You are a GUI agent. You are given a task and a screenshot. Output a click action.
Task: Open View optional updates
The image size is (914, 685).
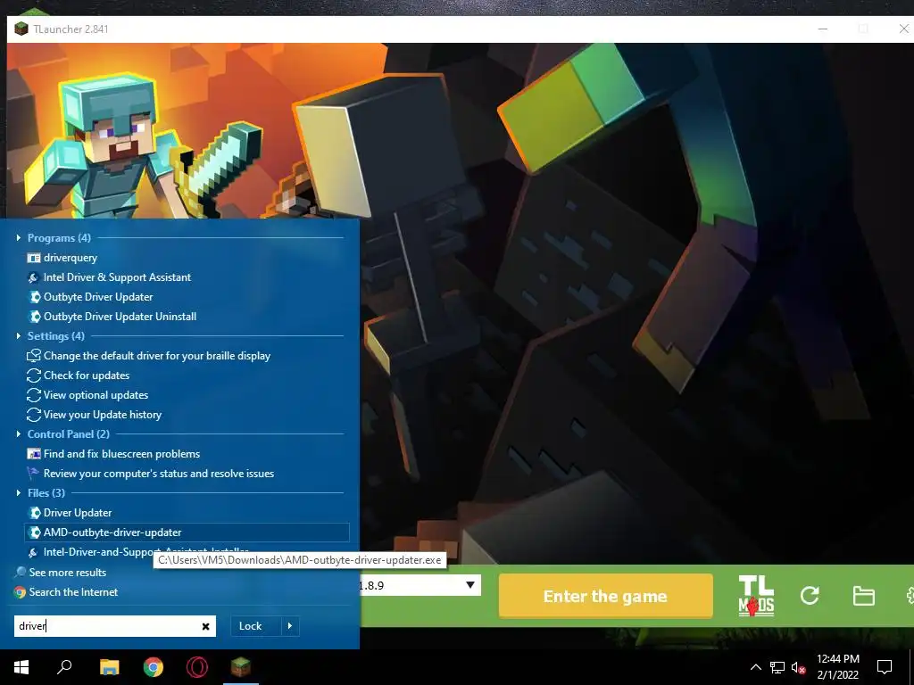96,395
